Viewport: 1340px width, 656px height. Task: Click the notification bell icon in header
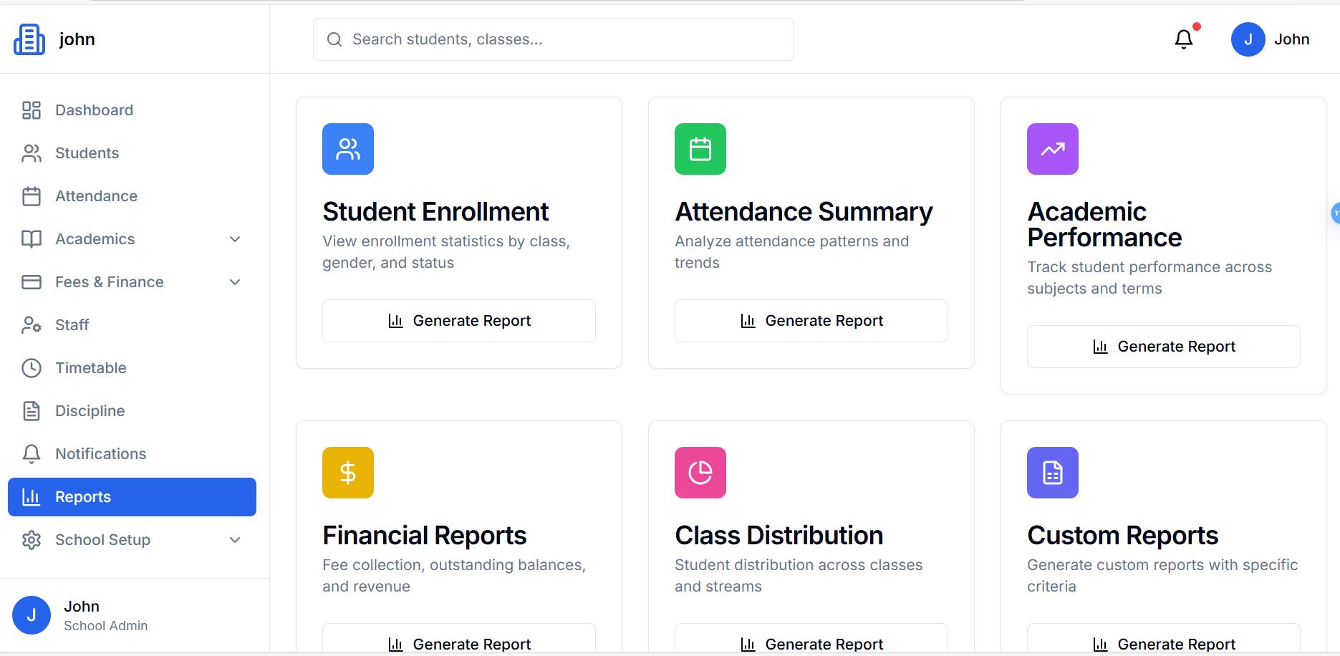point(1184,39)
